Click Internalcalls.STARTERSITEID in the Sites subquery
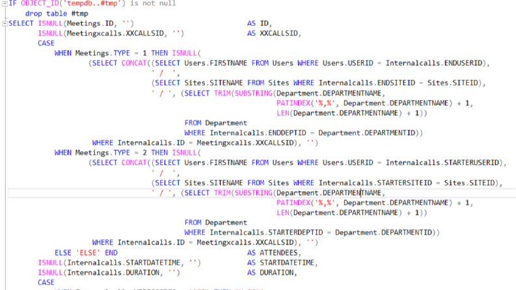 tap(375, 183)
